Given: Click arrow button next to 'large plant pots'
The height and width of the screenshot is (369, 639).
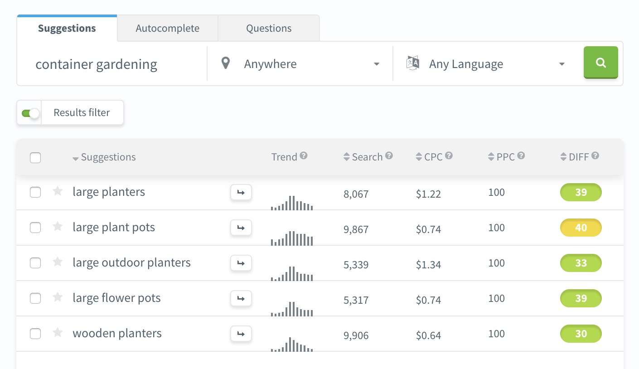Looking at the screenshot, I should click(x=241, y=228).
